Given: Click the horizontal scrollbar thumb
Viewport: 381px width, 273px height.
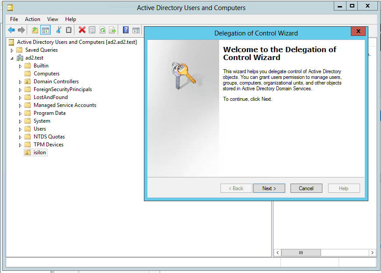Looking at the screenshot, I should tap(301, 252).
